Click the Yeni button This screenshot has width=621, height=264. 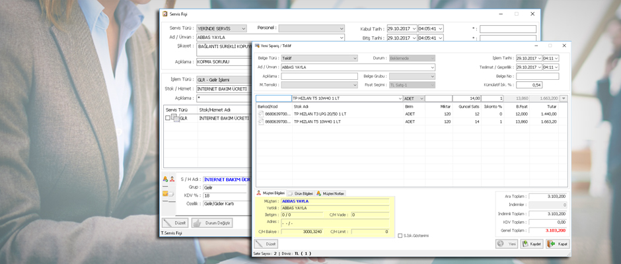pos(507,244)
